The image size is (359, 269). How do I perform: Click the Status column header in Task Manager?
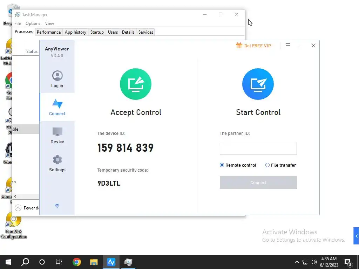32,51
